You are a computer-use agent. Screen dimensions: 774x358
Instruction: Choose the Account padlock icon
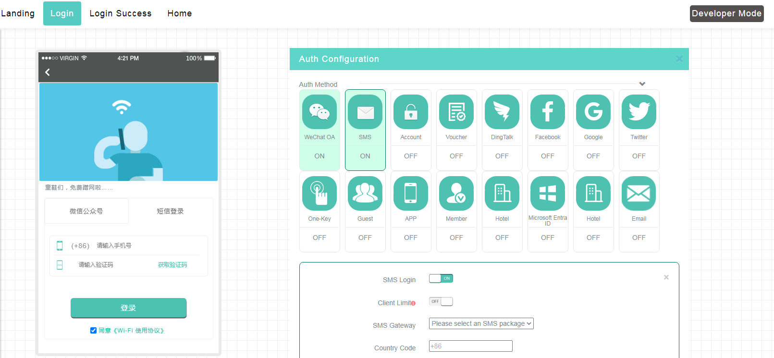pyautogui.click(x=411, y=112)
